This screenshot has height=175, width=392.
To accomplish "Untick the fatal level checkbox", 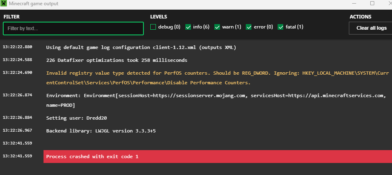I will click(x=280, y=27).
